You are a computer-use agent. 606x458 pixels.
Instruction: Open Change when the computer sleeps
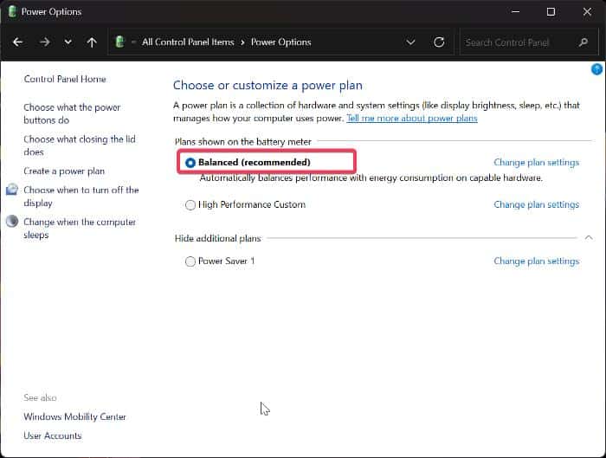(x=80, y=228)
